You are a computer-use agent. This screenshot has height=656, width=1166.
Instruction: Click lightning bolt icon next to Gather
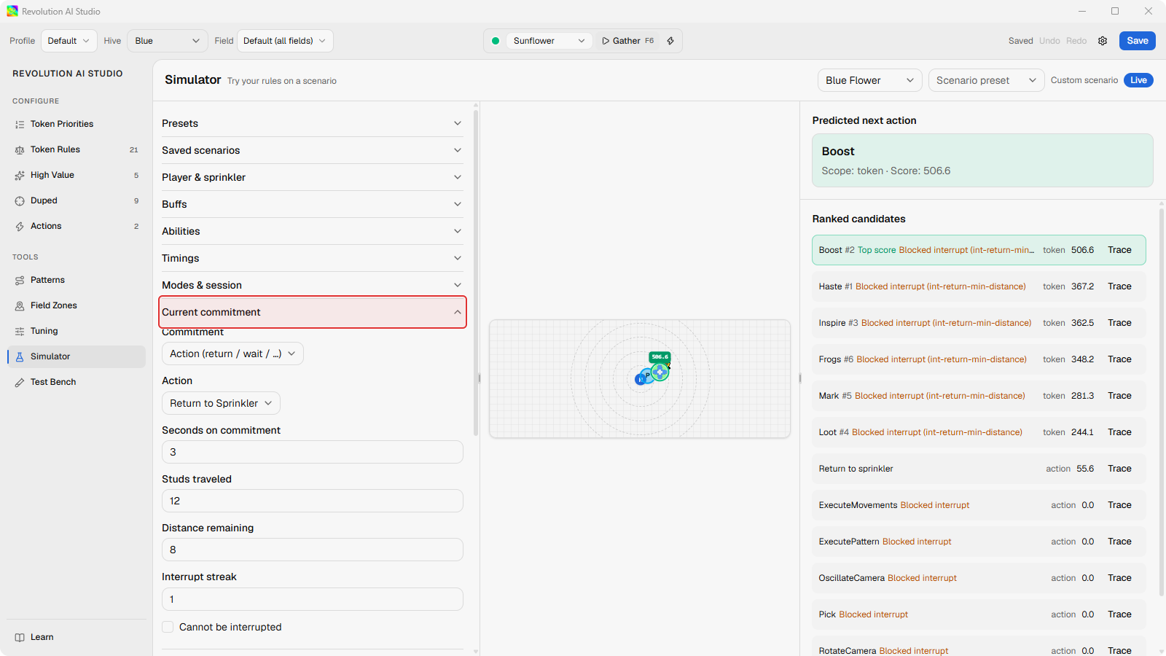coord(670,41)
